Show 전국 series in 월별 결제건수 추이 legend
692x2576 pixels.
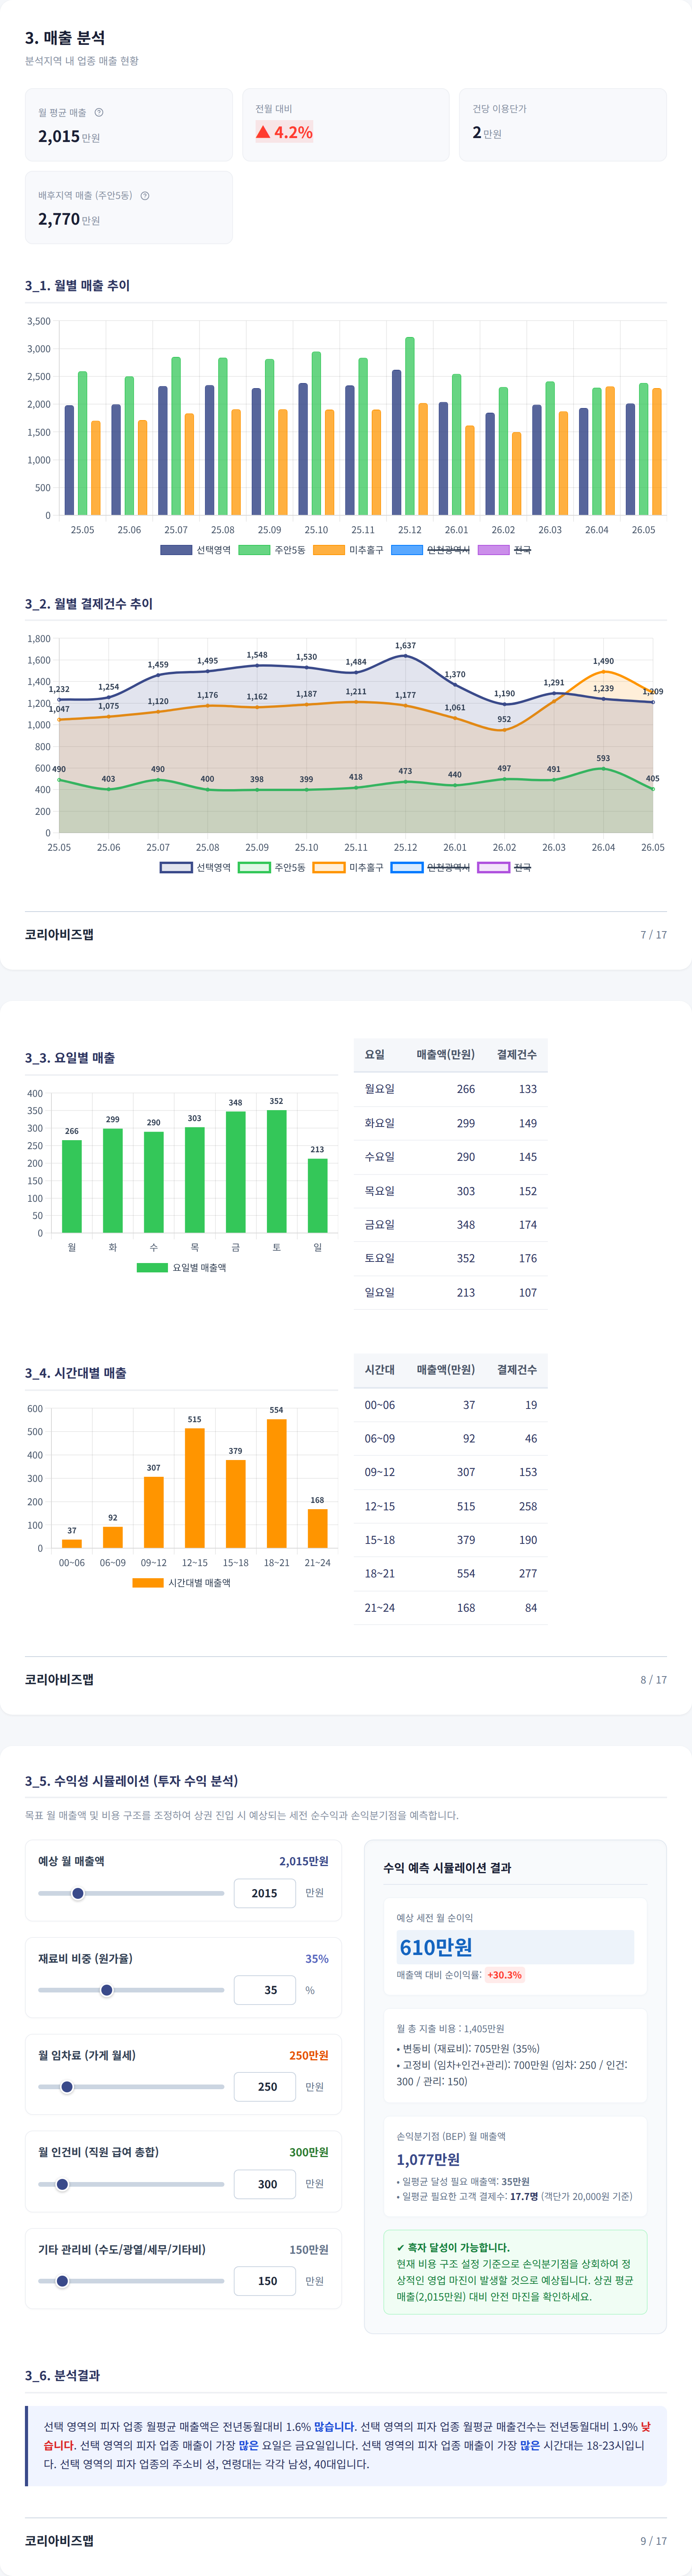pos(504,867)
